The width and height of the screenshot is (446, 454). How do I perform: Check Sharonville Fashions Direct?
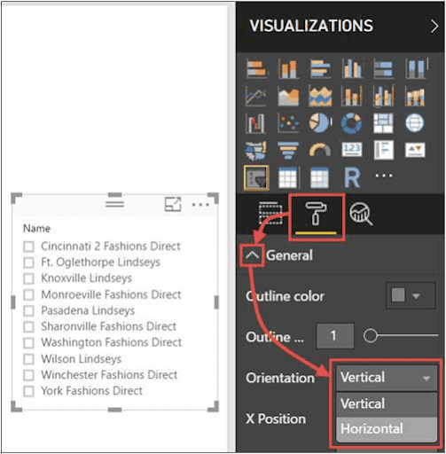pos(28,326)
